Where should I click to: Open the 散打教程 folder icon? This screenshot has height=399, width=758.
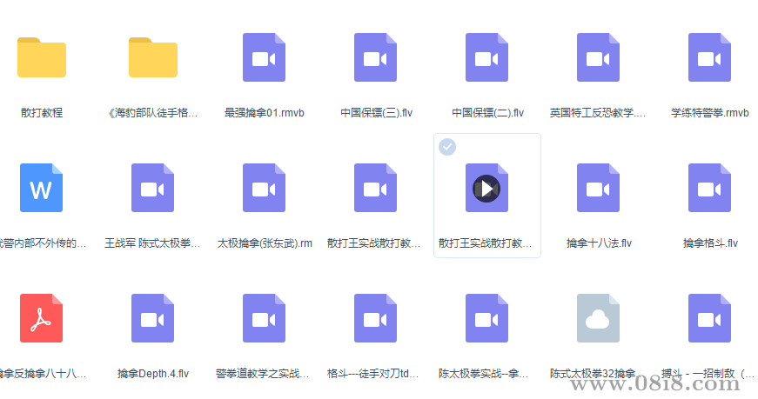coord(42,57)
